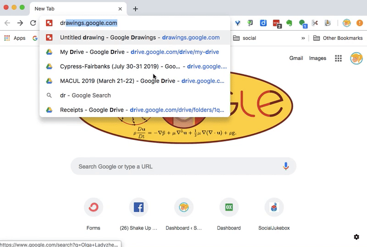Open the joystick-style extension icon
The image size is (367, 247).
point(328,23)
